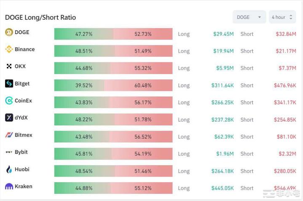Click the Kraken exchange icon
303x201 pixels.
coord(9,187)
